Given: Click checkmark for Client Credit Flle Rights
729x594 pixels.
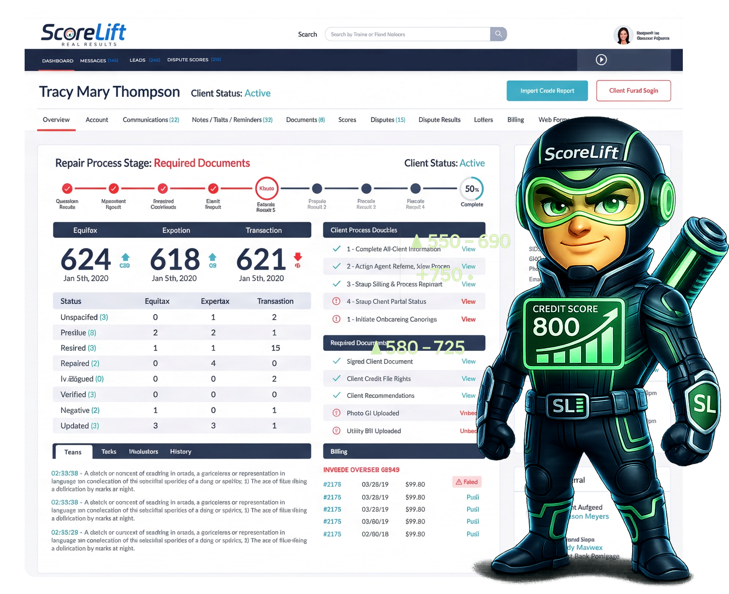Looking at the screenshot, I should 337,378.
